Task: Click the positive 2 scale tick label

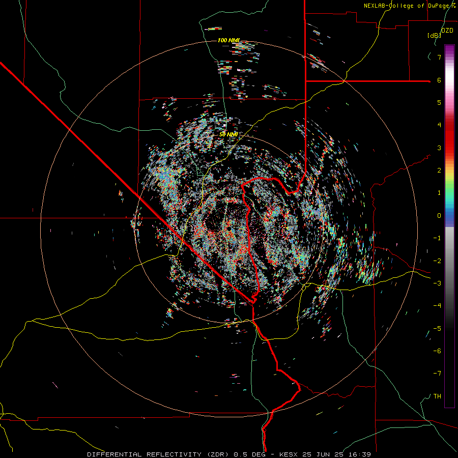Action: point(439,170)
